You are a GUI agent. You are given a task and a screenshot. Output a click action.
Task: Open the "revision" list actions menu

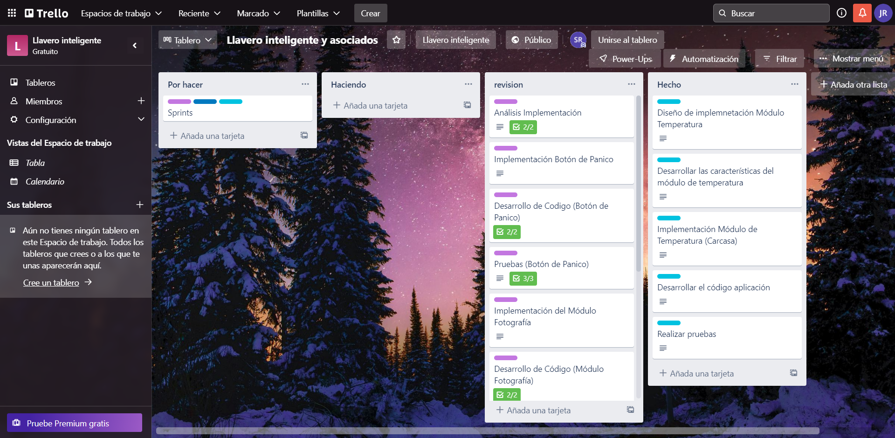(x=632, y=84)
